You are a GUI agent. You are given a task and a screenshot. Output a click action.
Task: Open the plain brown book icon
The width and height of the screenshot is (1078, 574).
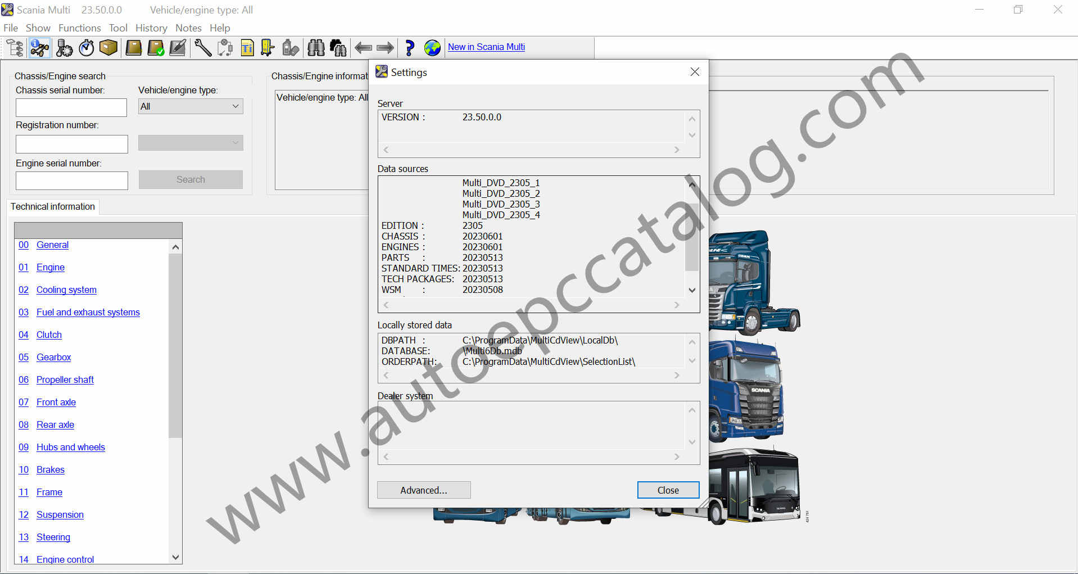pyautogui.click(x=134, y=48)
